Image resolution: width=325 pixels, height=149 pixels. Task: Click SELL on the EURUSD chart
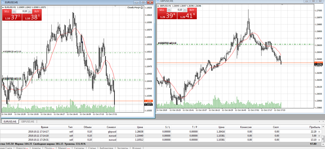7,11
